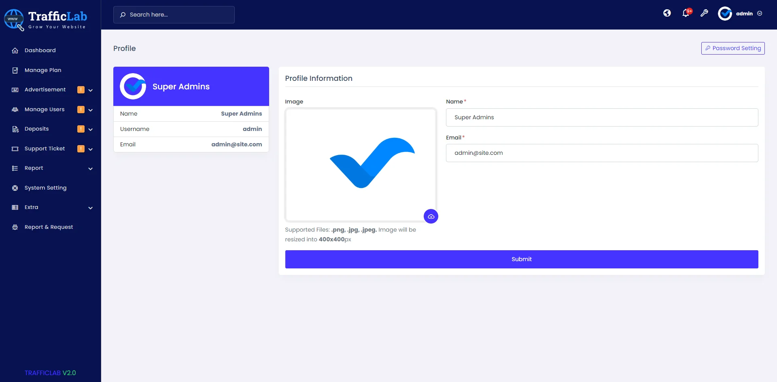Expand the Extra chevron
Screen dimensions: 777x382
(x=91, y=208)
